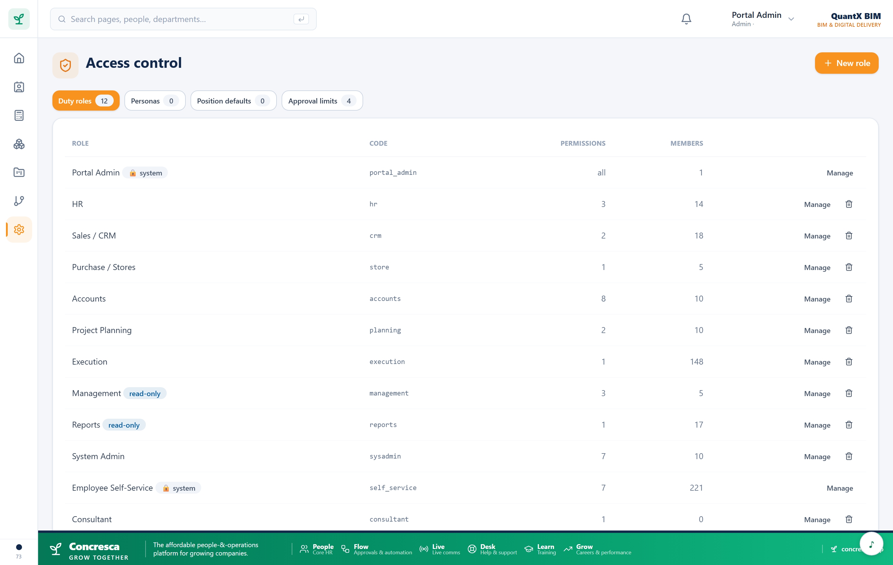Delete the Purchase / Stores role
The height and width of the screenshot is (565, 893).
(x=848, y=267)
